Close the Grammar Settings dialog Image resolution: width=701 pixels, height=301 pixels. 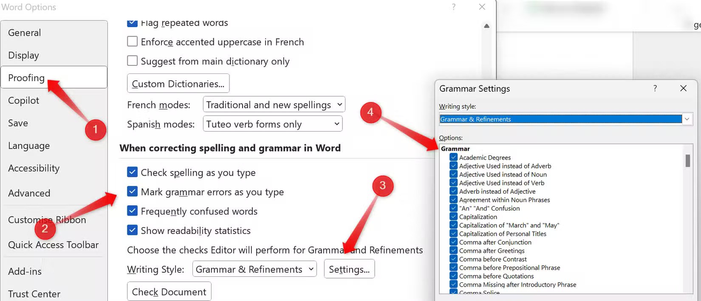[x=683, y=88]
